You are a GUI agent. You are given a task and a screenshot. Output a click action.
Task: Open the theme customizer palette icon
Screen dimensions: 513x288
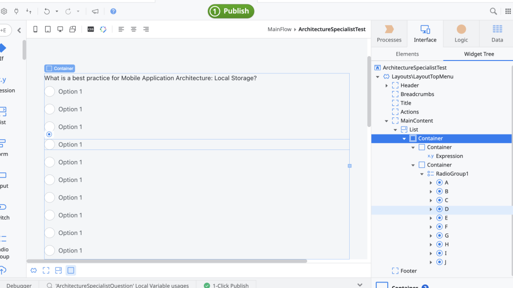pyautogui.click(x=103, y=29)
